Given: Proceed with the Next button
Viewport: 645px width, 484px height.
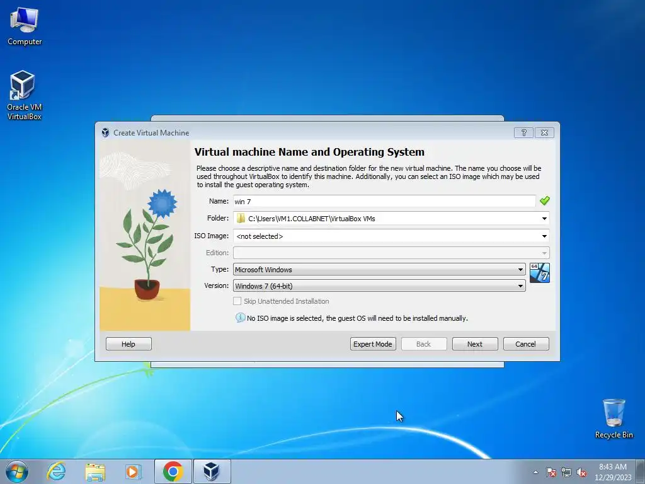Looking at the screenshot, I should coord(475,343).
